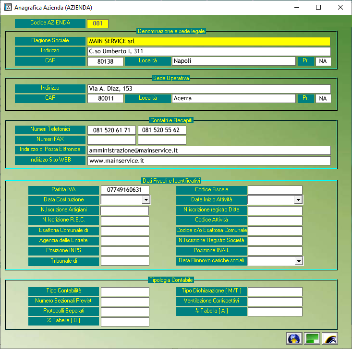Click phone number field 081 520 55 62
This screenshot has width=352, height=349.
coord(162,130)
